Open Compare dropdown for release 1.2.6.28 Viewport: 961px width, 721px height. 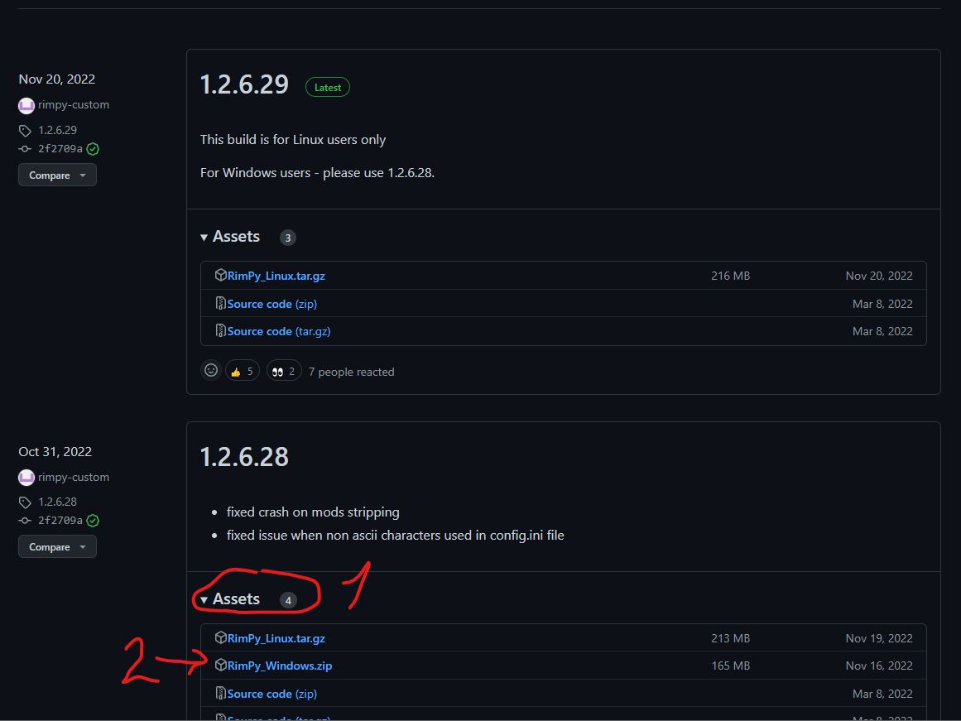tap(57, 546)
